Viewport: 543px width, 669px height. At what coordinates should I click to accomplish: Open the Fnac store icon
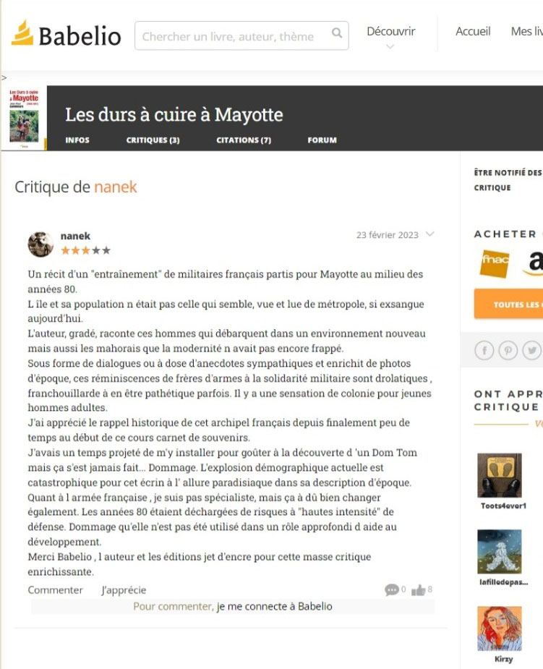coord(495,263)
